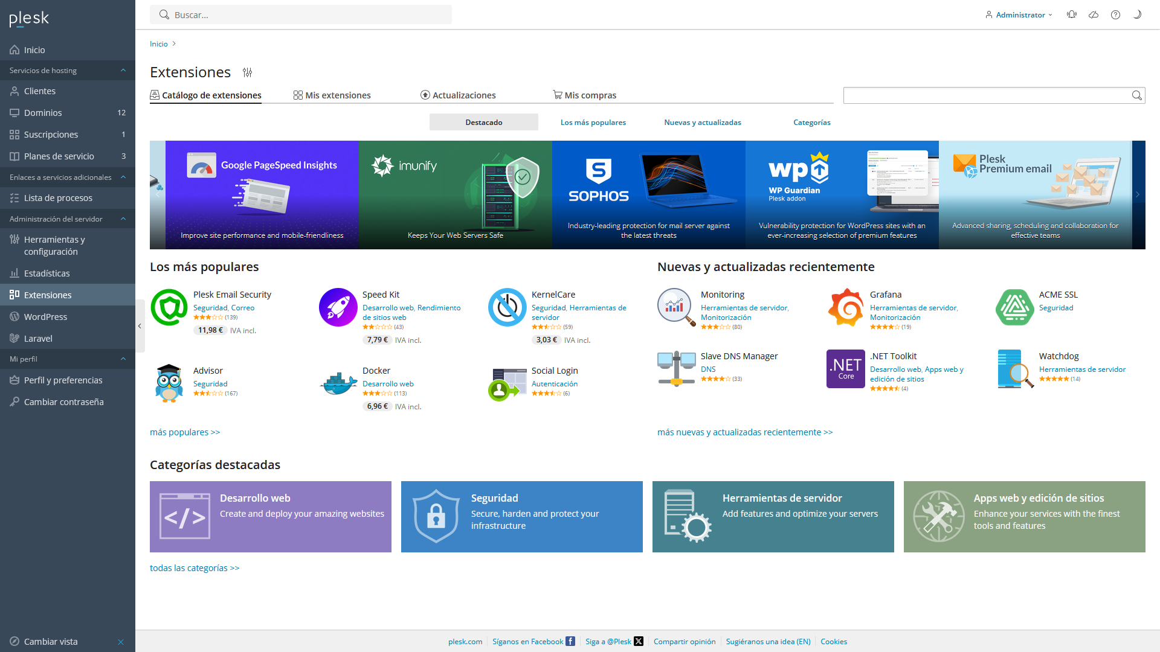Screen dimensions: 1160x652
Task: Open Lista de procesos
Action: 68,198
